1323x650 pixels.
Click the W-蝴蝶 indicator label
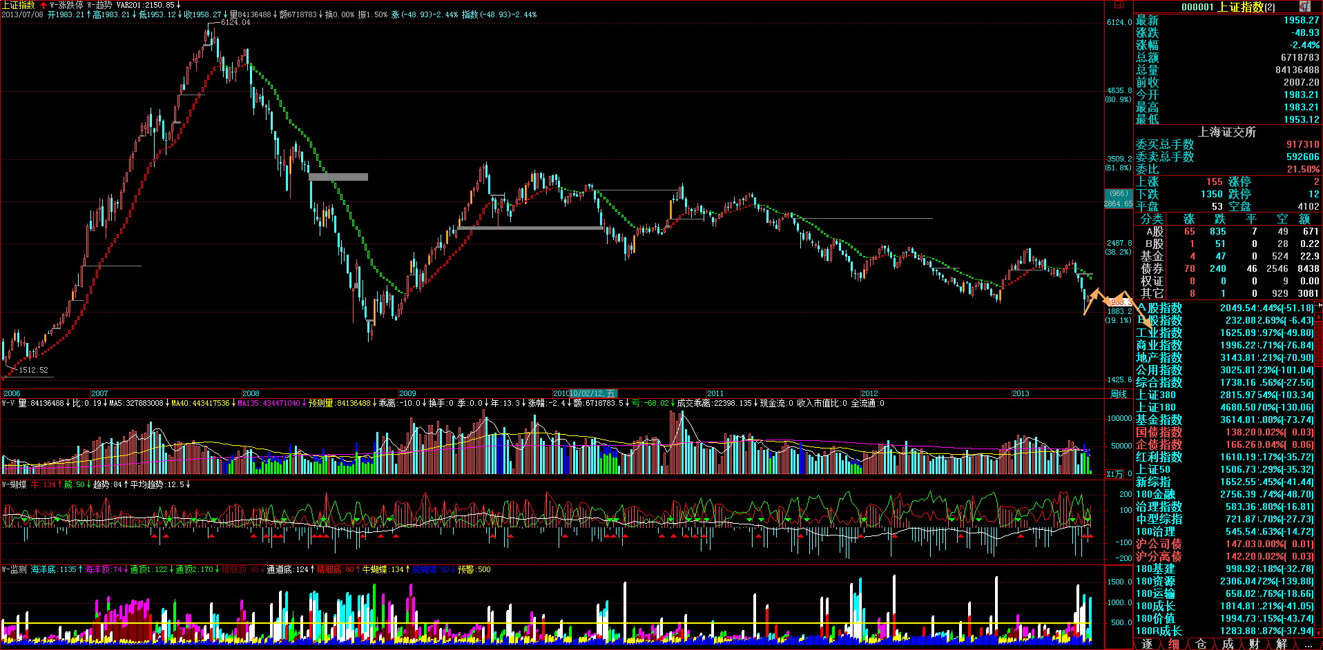[x=15, y=484]
